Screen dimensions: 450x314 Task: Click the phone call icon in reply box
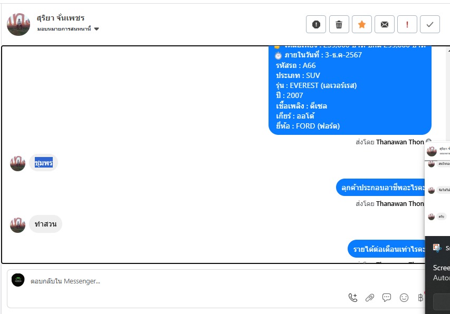tap(353, 298)
